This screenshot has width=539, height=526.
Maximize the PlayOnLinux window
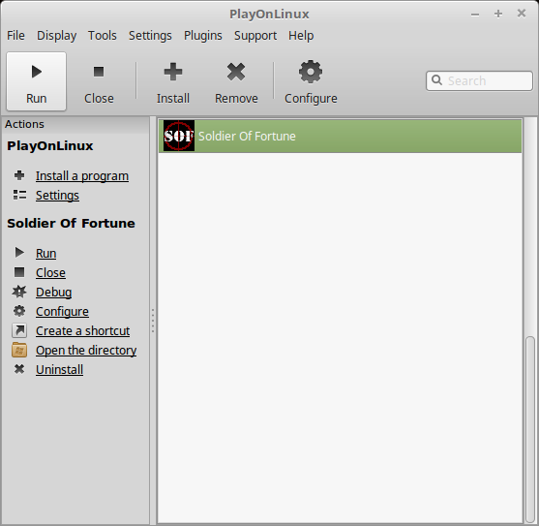tap(498, 14)
